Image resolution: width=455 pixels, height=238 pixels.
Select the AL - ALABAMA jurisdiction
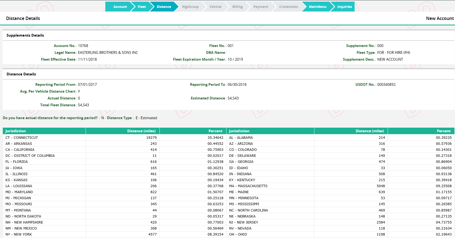pos(241,137)
